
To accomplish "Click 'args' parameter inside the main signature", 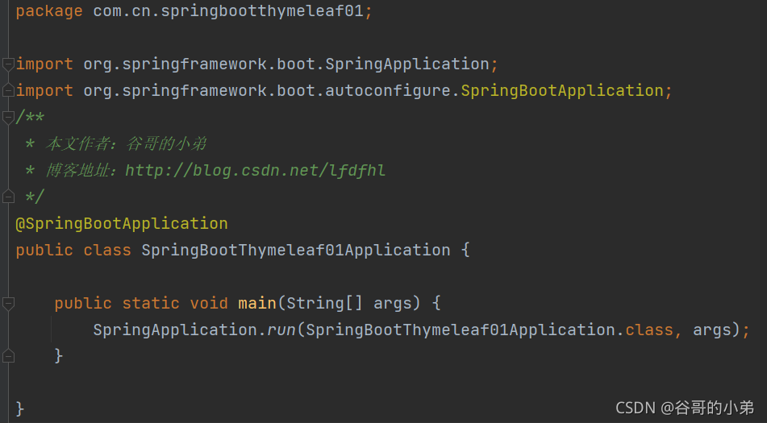I will coord(392,303).
